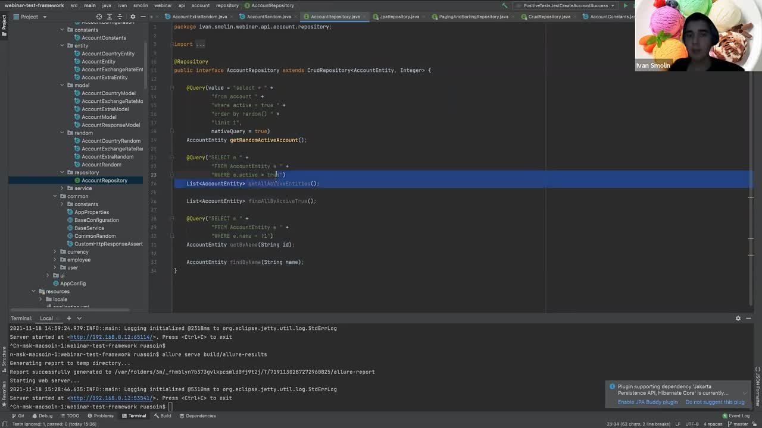762x428 pixels.
Task: Switch to the CrudRepository.java editor tab
Action: [549, 17]
